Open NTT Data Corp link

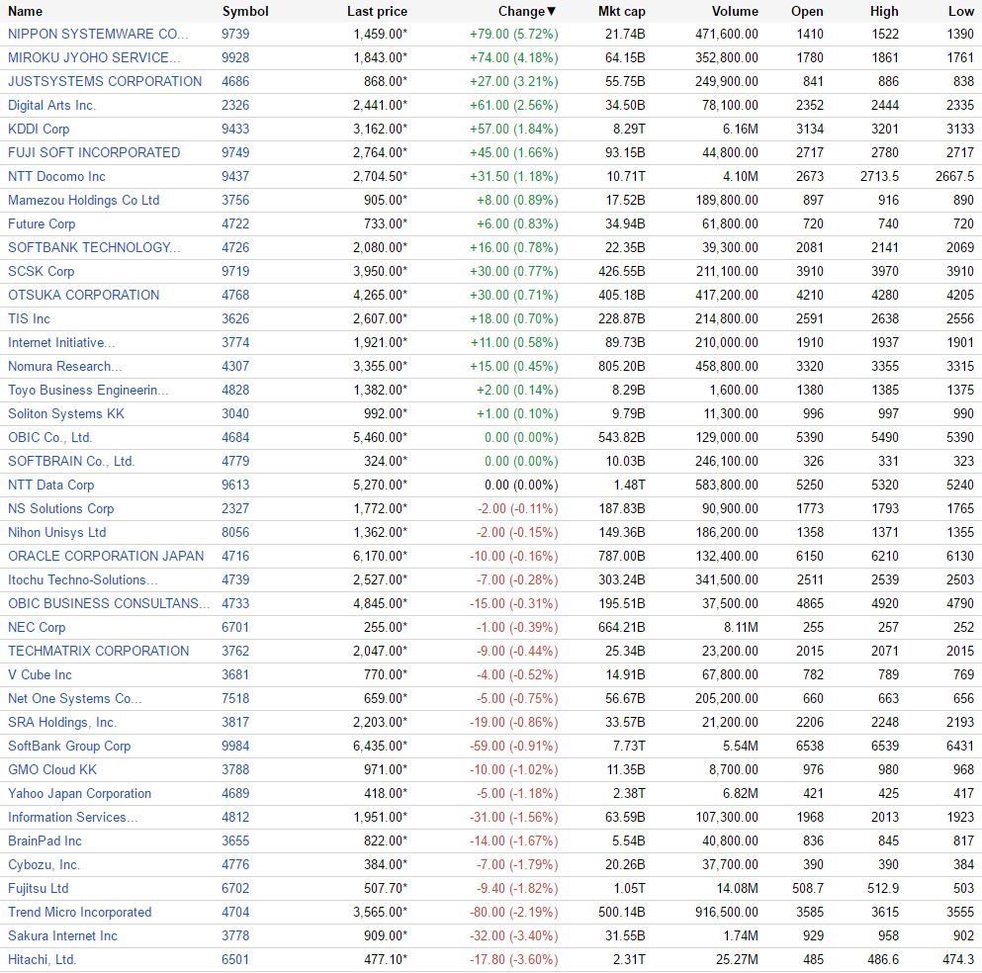tap(50, 486)
